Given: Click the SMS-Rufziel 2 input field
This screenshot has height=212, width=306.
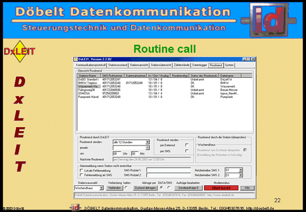Looking at the screenshot, I should coord(169,175).
